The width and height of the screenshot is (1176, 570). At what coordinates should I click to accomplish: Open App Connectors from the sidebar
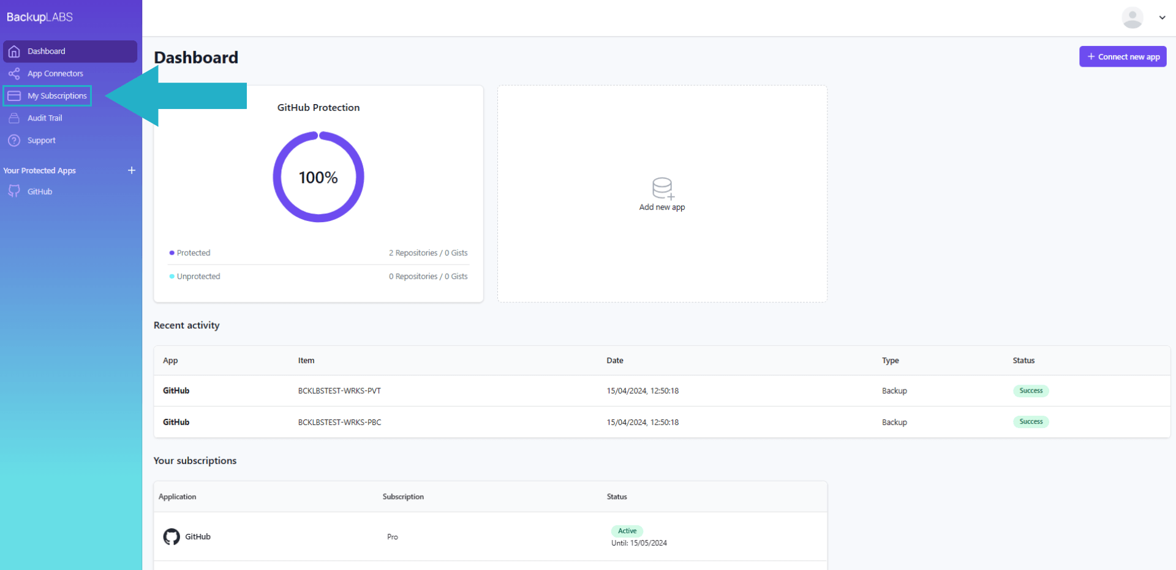(x=55, y=73)
